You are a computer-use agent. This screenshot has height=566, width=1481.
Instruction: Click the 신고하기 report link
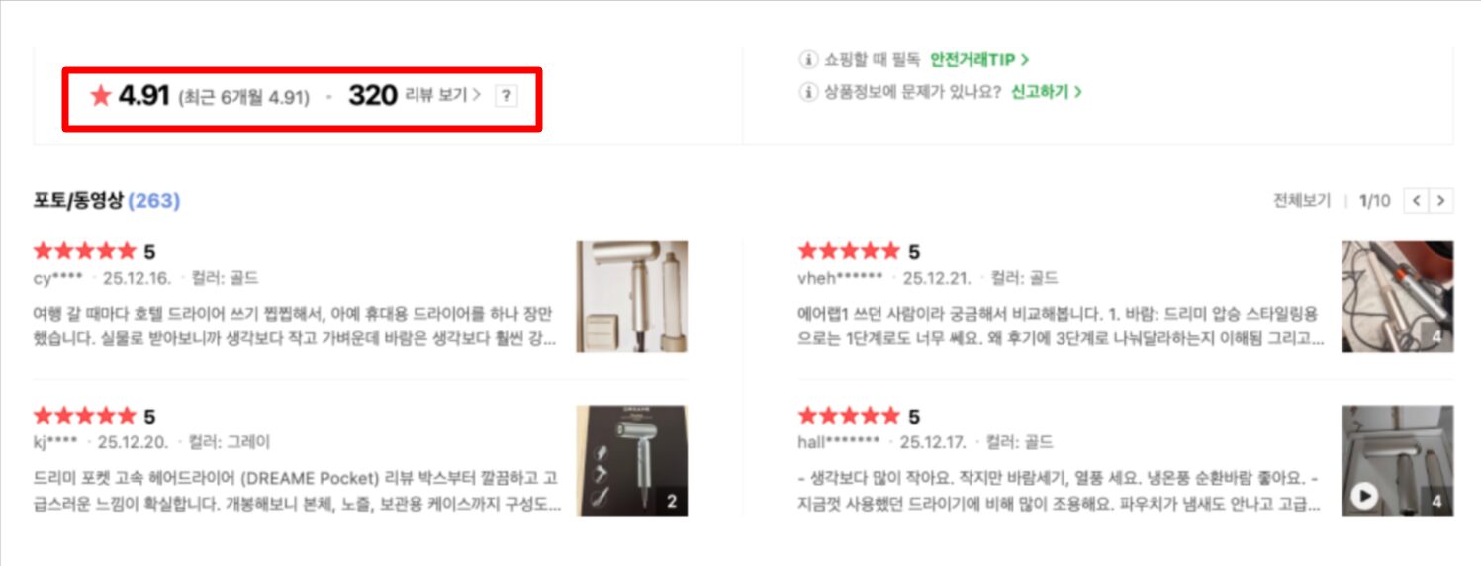(1046, 92)
